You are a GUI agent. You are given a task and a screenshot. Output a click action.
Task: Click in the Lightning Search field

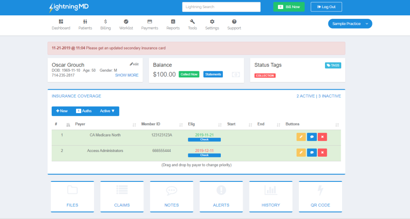[221, 7]
